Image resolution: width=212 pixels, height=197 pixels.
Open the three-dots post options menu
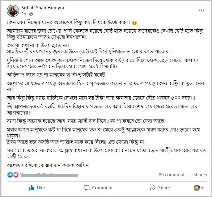(x=201, y=10)
